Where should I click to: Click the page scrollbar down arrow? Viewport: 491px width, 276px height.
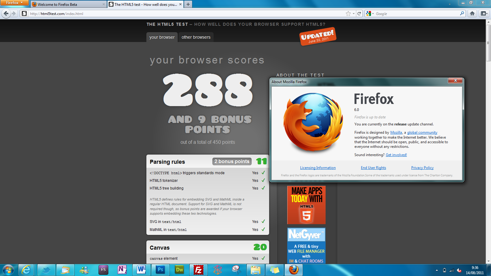(488, 261)
